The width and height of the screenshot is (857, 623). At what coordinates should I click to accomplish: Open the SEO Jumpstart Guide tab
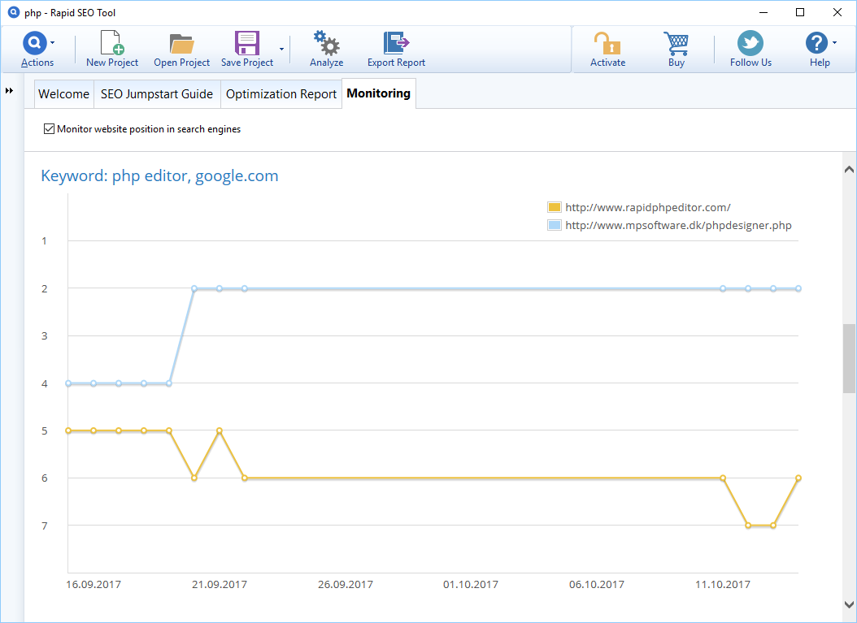[157, 94]
